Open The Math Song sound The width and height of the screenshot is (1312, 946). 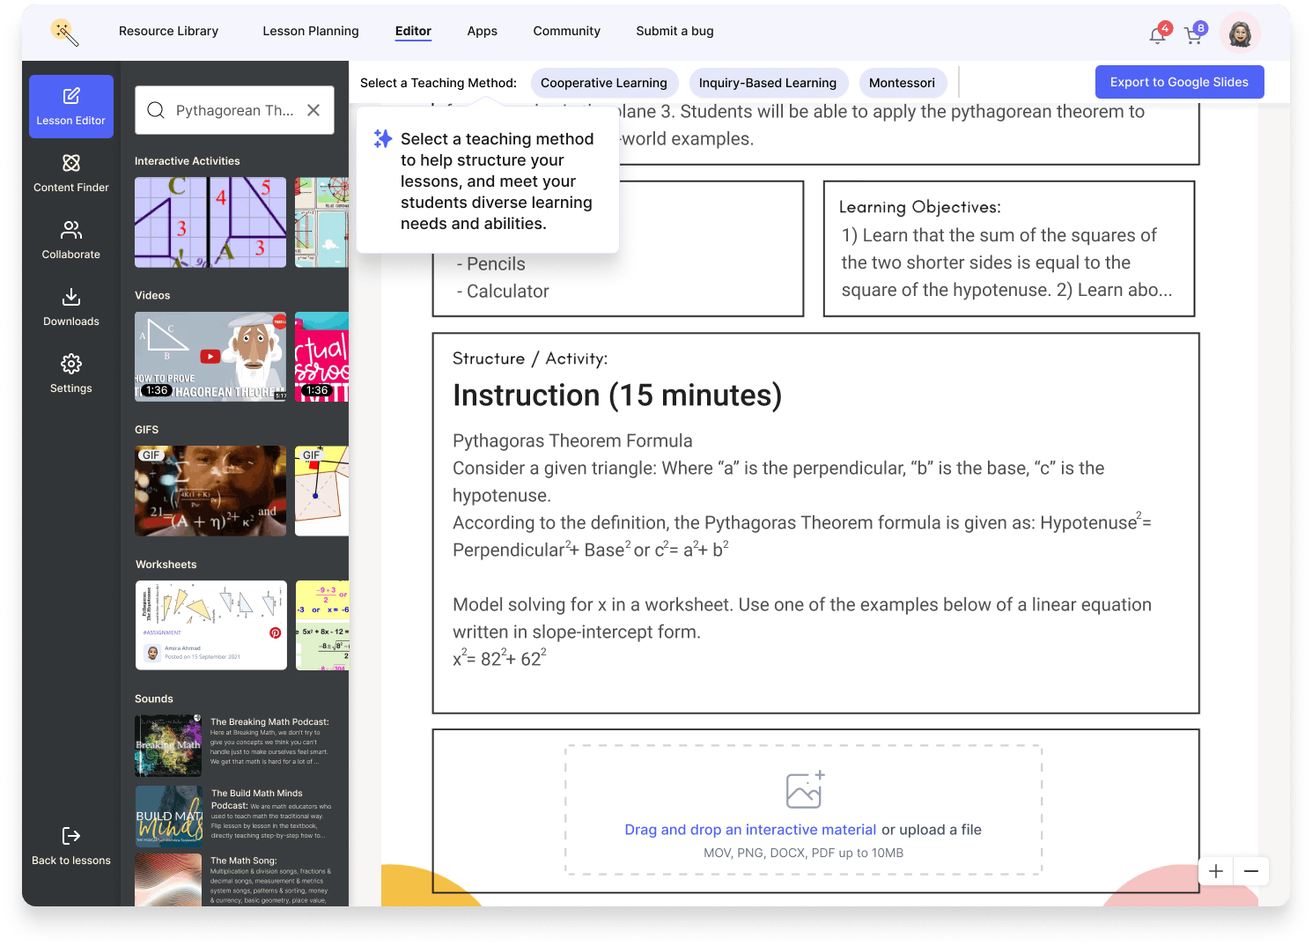(233, 880)
